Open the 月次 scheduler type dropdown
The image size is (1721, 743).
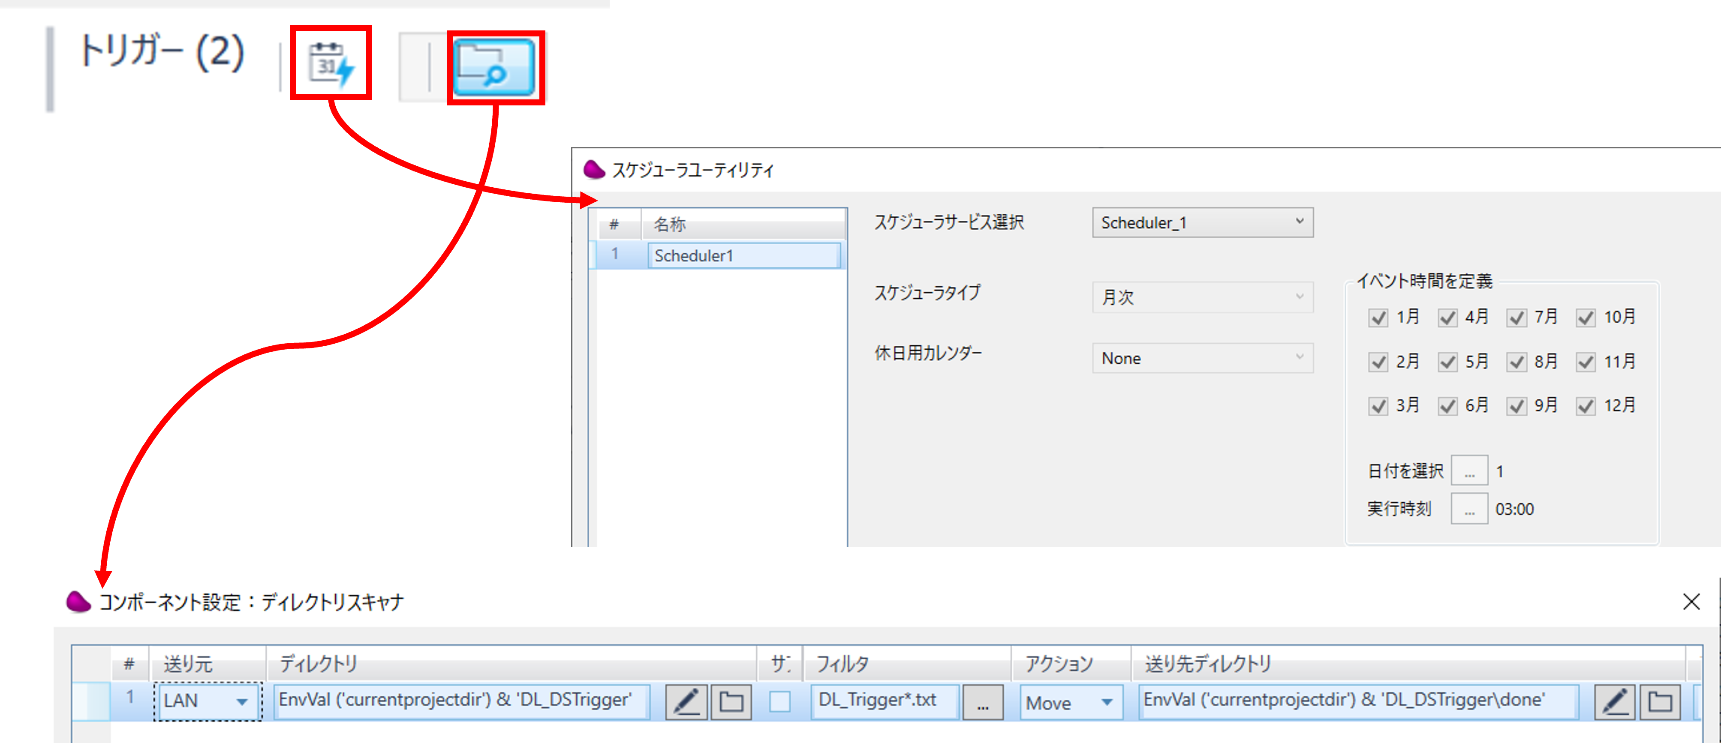pos(1203,297)
